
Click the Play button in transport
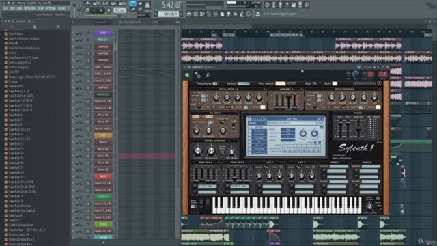click(x=94, y=10)
